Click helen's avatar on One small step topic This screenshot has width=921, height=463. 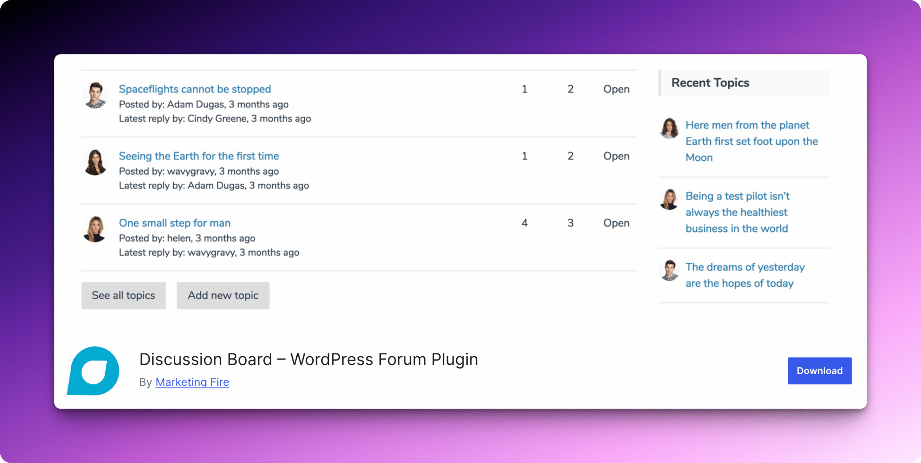click(95, 229)
